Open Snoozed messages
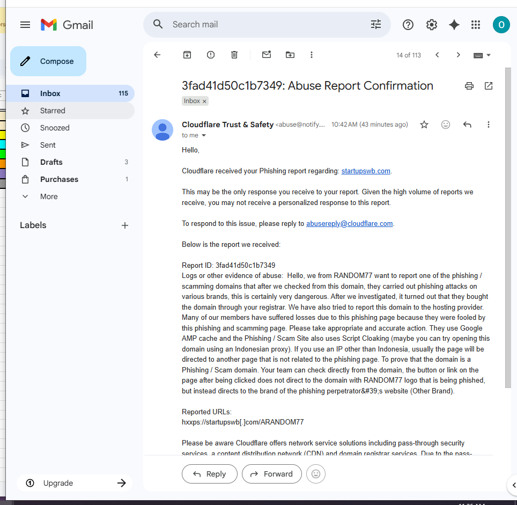 click(x=71, y=128)
